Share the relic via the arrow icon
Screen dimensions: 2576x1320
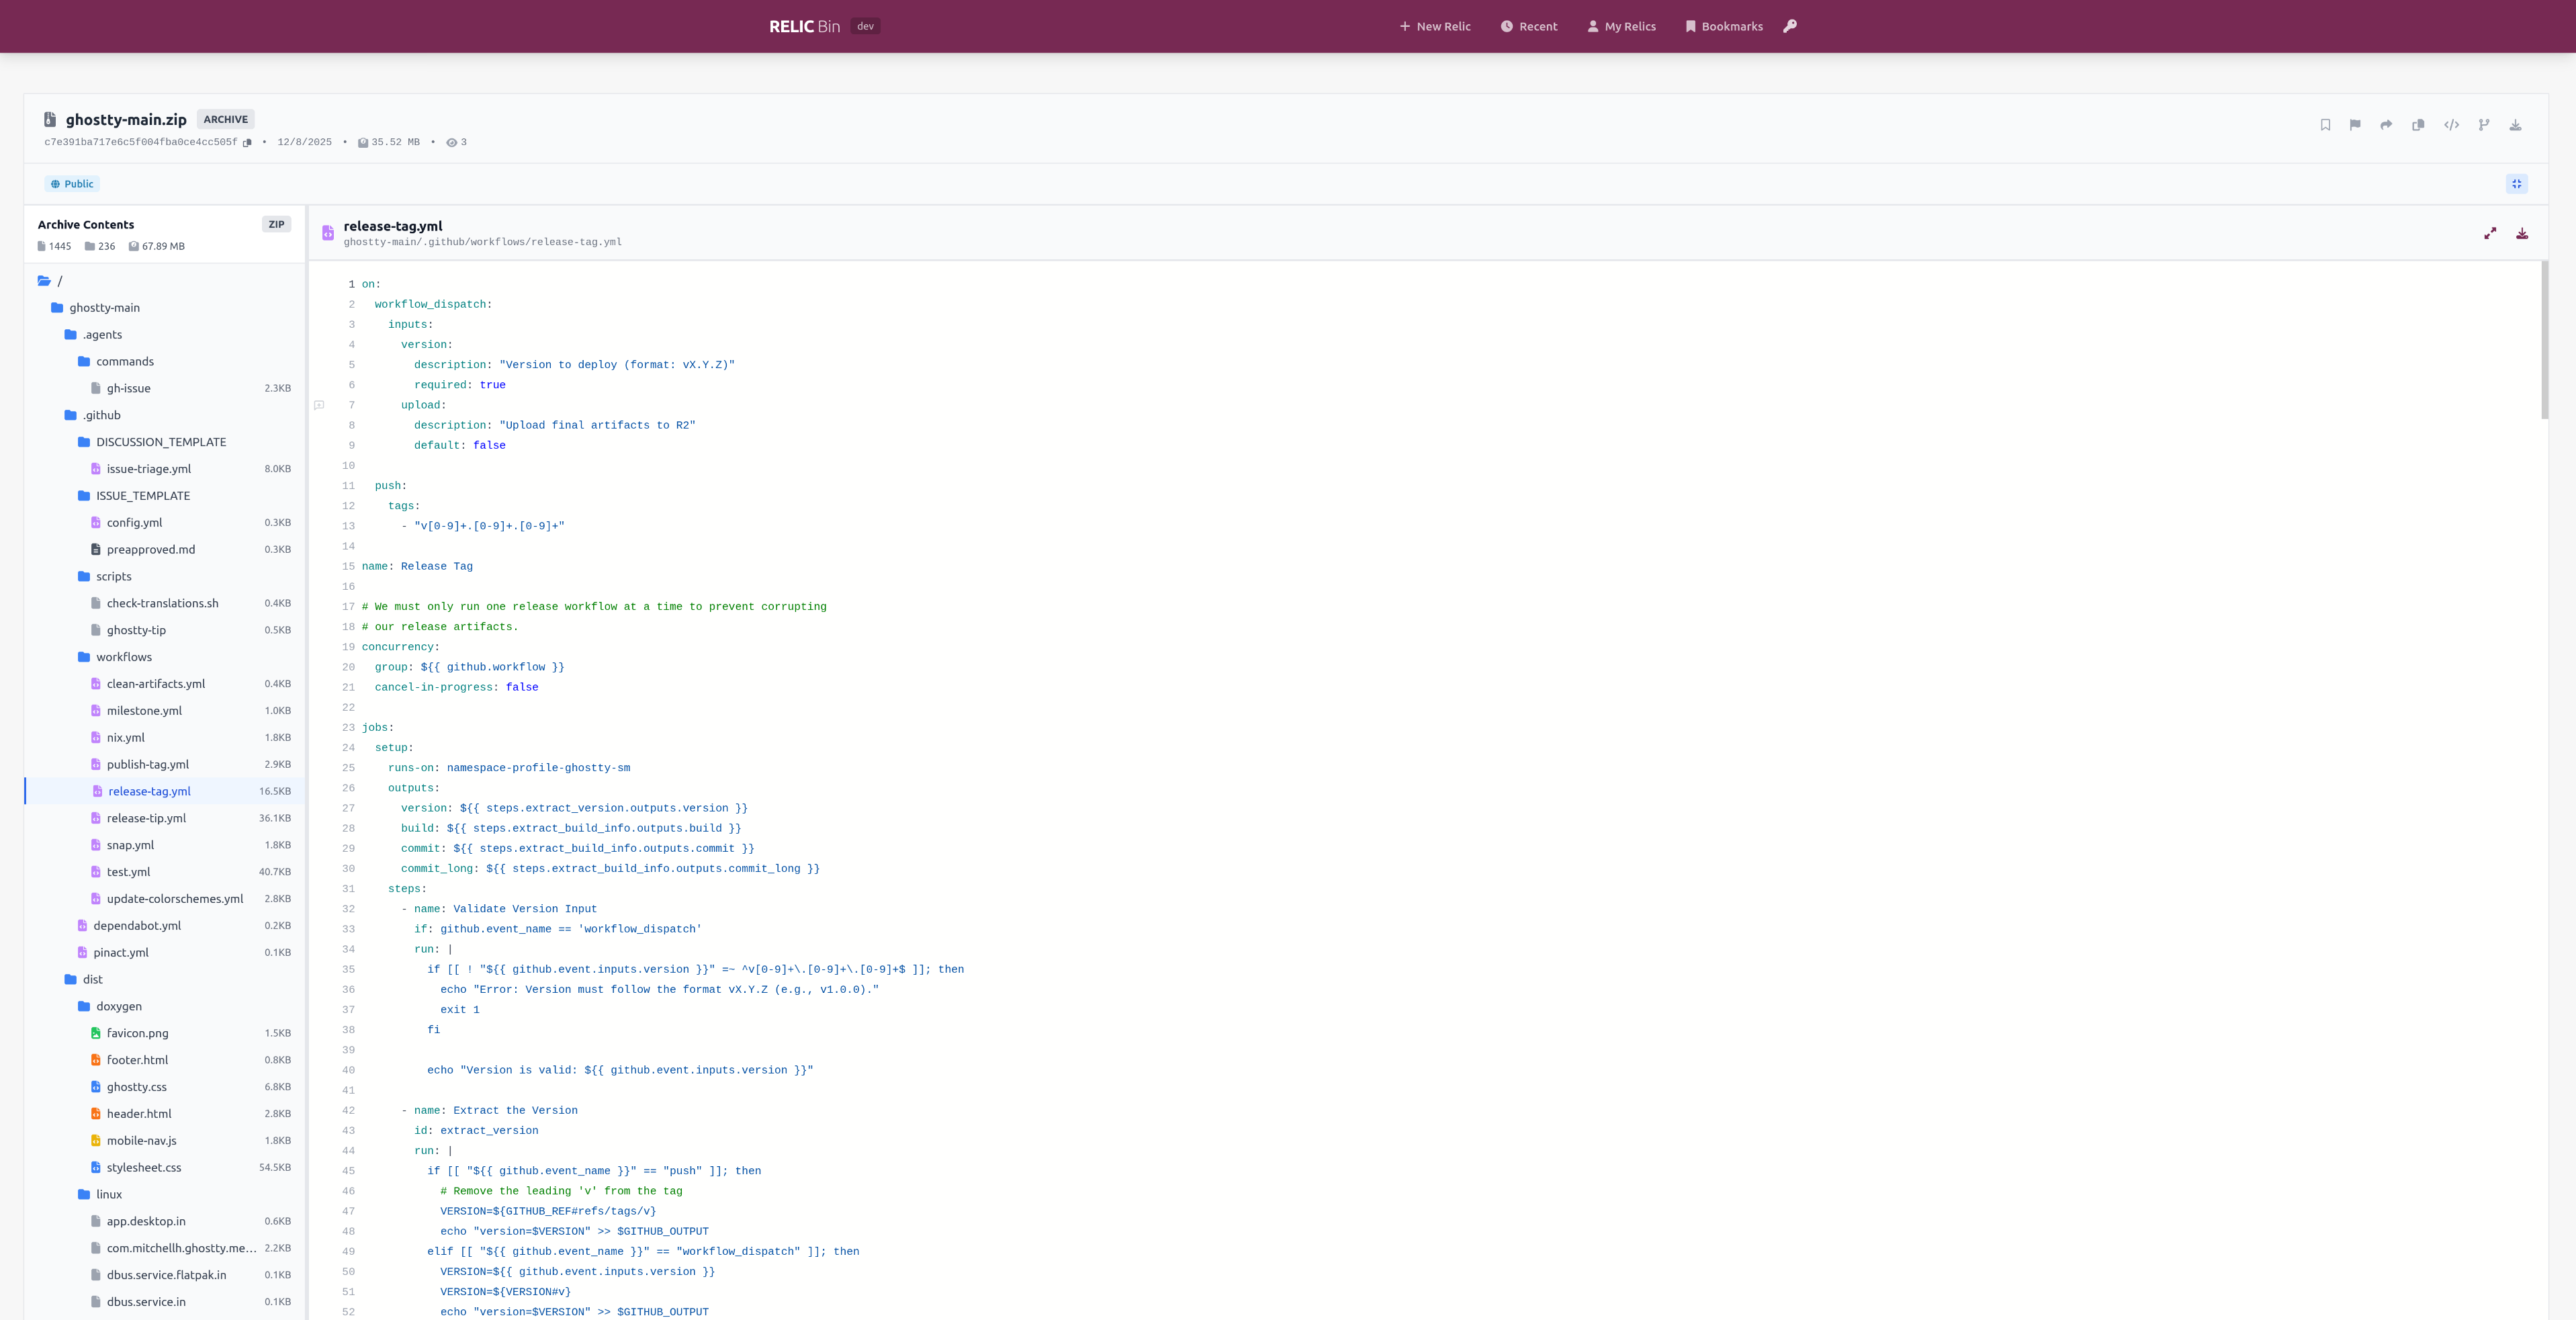(x=2386, y=125)
